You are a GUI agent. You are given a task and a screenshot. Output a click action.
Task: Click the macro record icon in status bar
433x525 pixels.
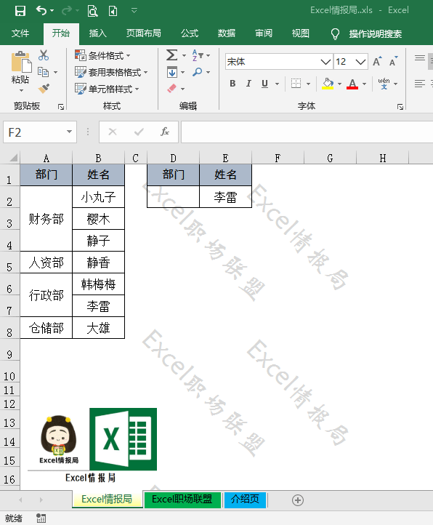click(x=41, y=518)
